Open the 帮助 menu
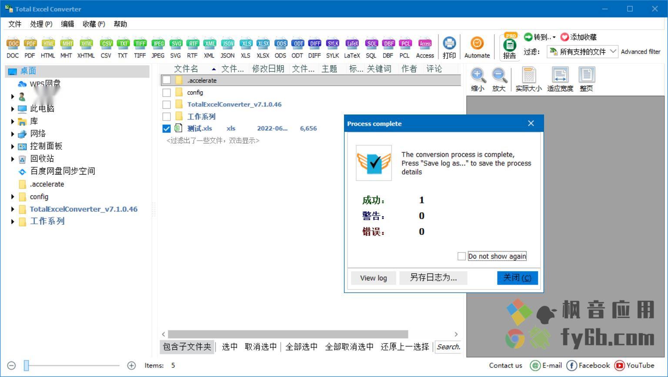The width and height of the screenshot is (668, 377). pyautogui.click(x=120, y=24)
